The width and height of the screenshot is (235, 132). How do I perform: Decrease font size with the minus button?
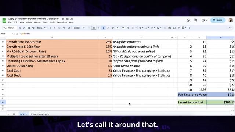89,28
